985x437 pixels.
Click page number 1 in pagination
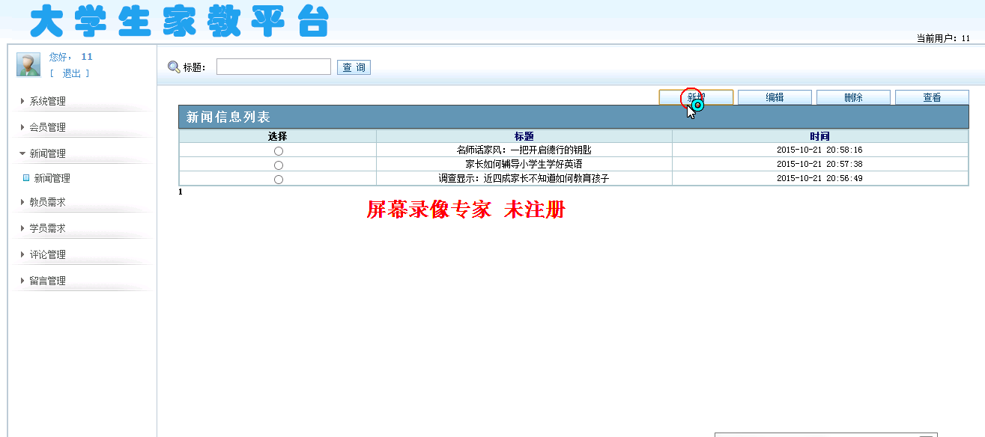tap(181, 192)
